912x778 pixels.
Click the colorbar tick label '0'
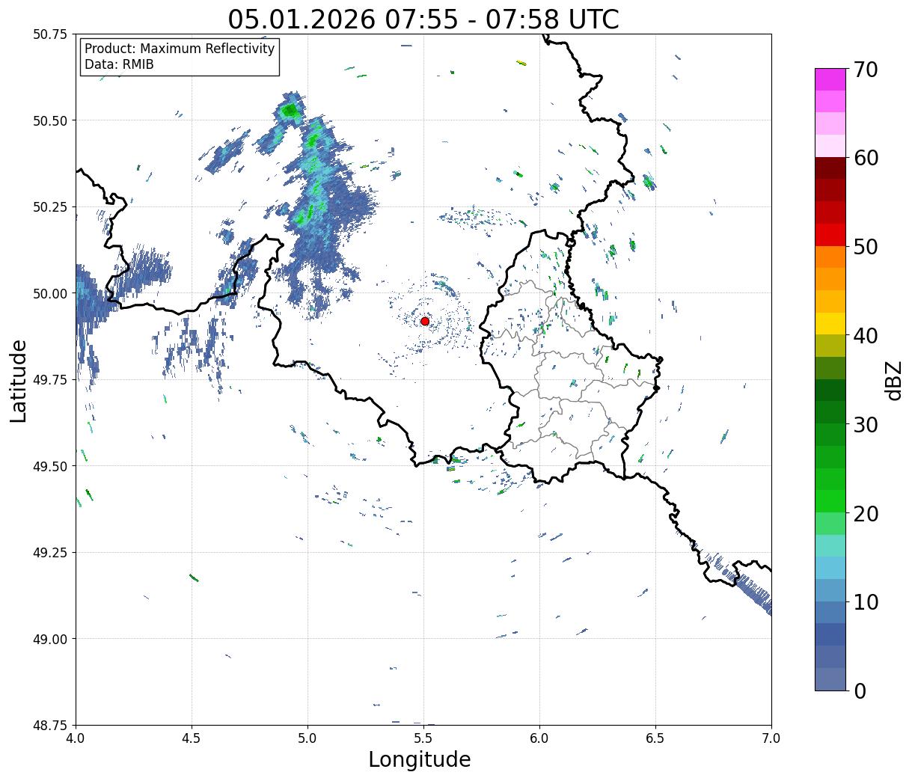pyautogui.click(x=860, y=690)
